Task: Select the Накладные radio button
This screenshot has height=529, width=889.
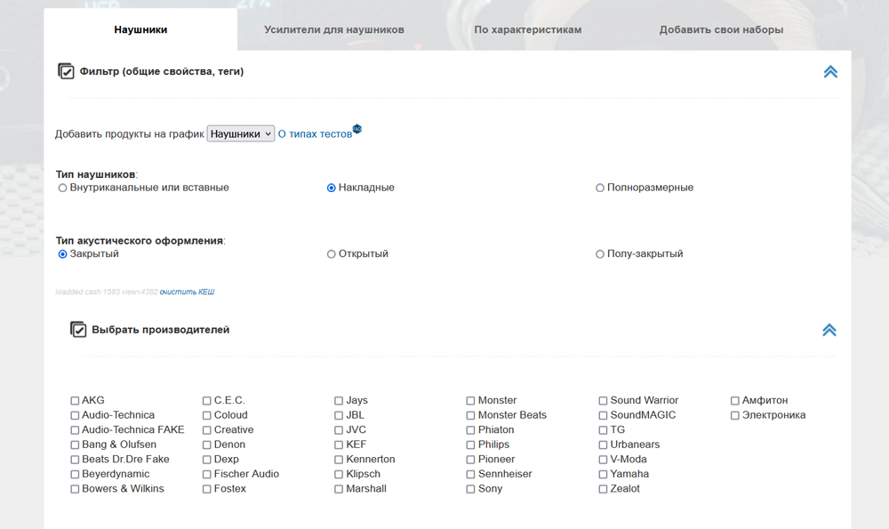Action: pos(331,188)
